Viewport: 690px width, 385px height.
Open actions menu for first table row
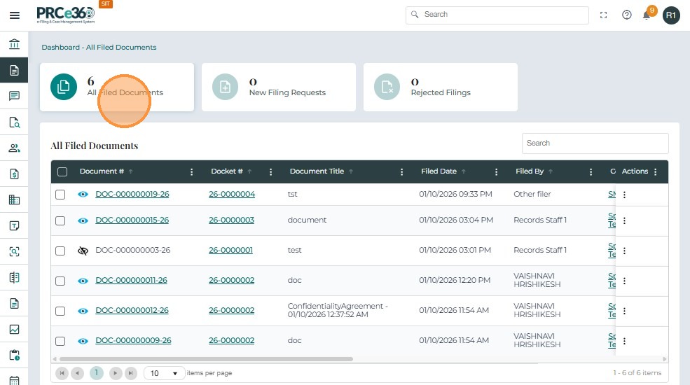[624, 195]
